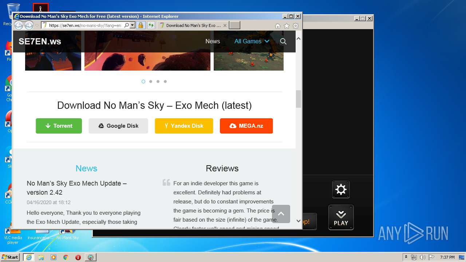Image resolution: width=466 pixels, height=262 pixels.
Task: Close the Download No Man's Sky tab
Action: click(x=225, y=25)
